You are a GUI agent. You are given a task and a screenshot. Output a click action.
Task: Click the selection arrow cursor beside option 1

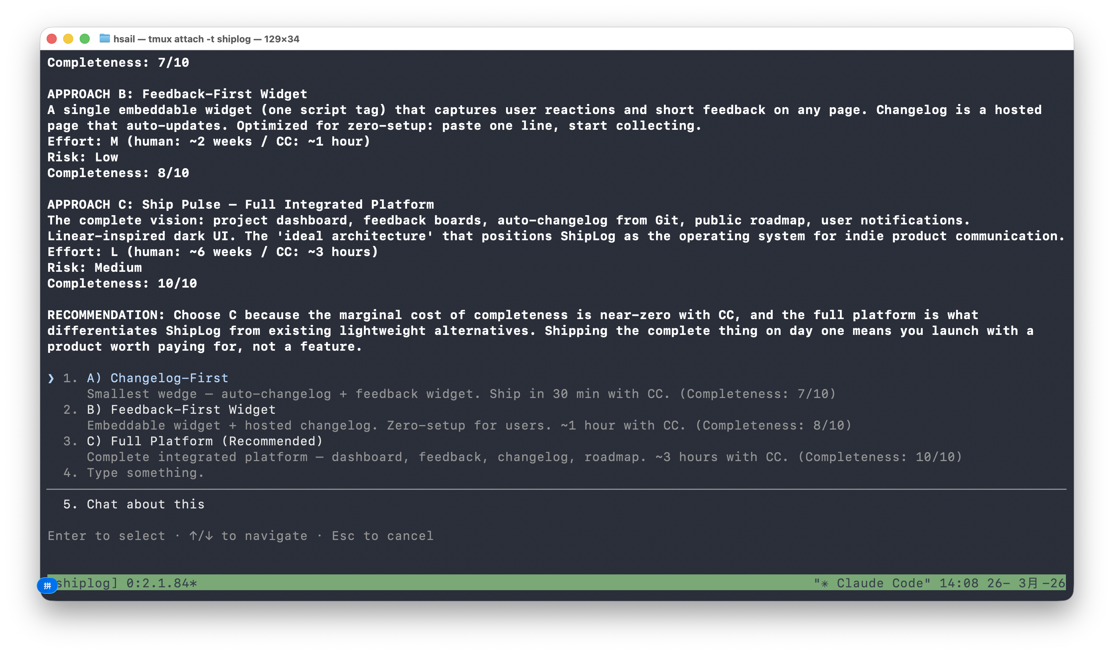(x=51, y=378)
